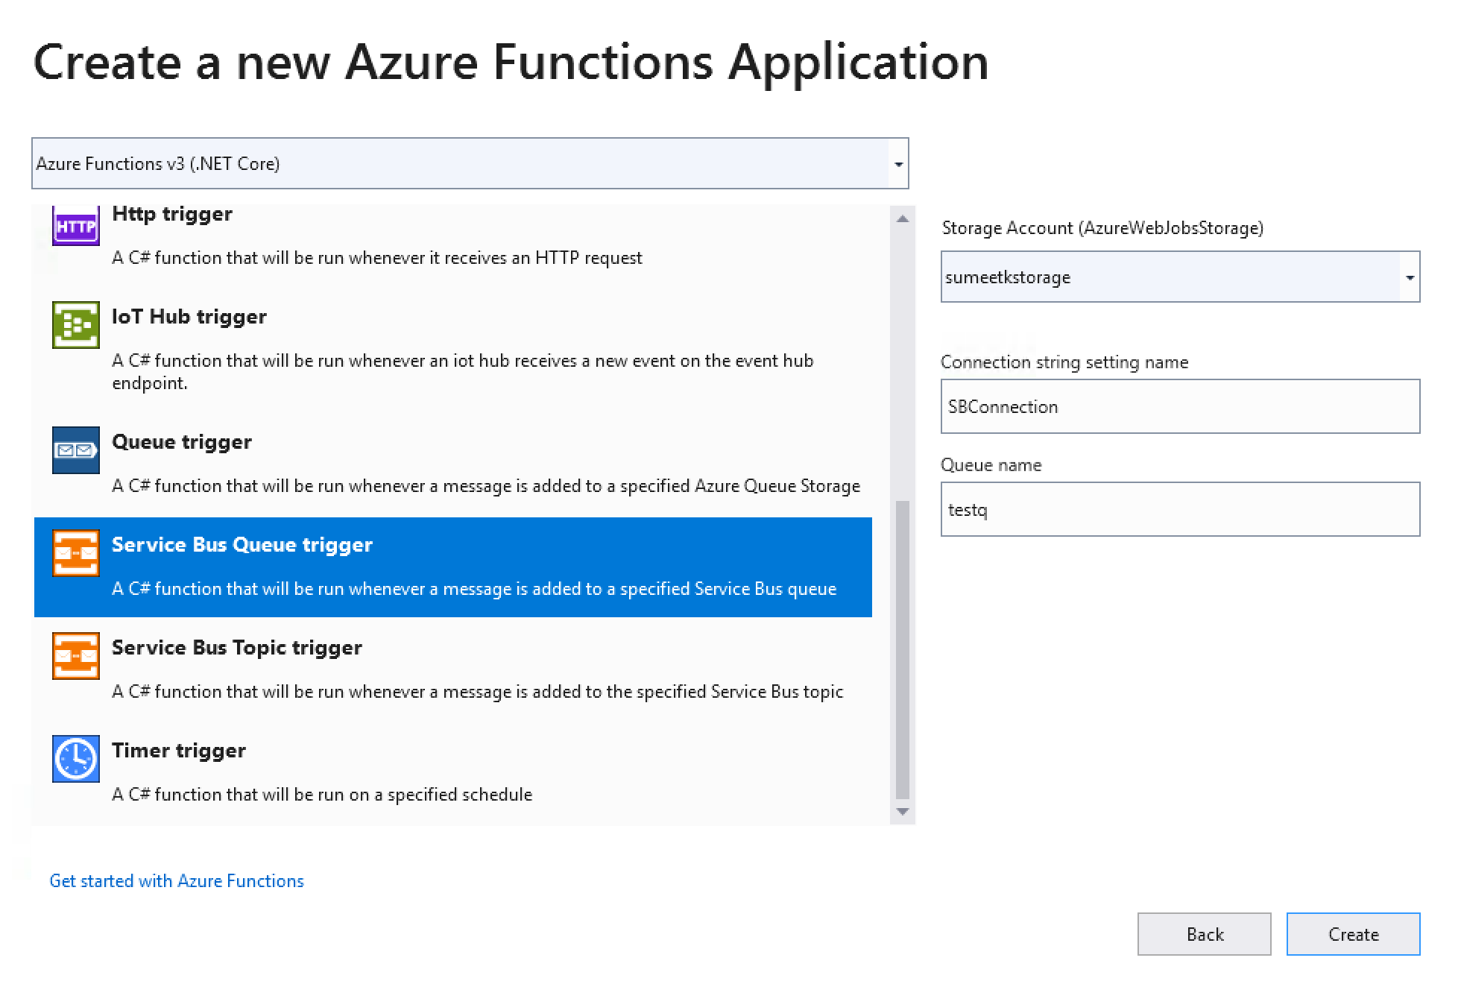Pick the Service Bus Topic trigger template
This screenshot has height=987, width=1461.
click(236, 648)
